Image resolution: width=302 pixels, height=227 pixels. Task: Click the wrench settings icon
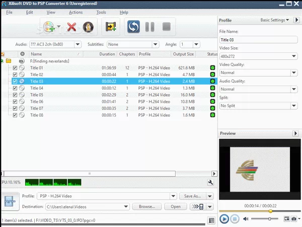pyautogui.click(x=210, y=182)
